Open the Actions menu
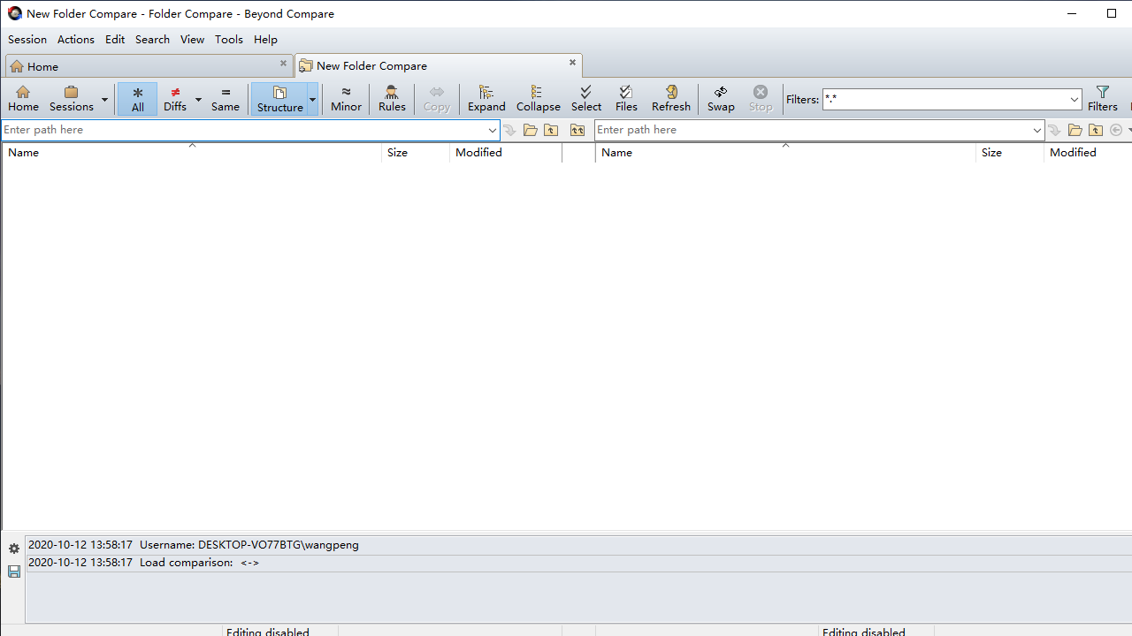 76,39
